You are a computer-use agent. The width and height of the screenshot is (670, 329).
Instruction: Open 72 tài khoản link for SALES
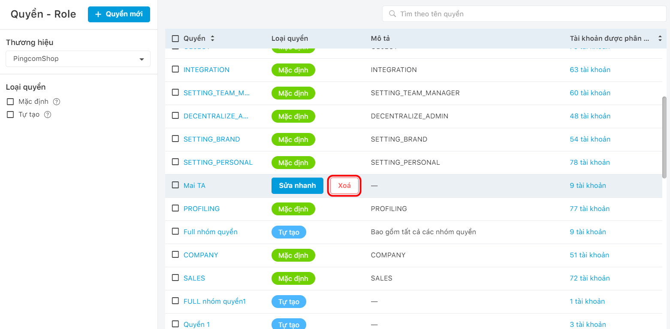[590, 278]
